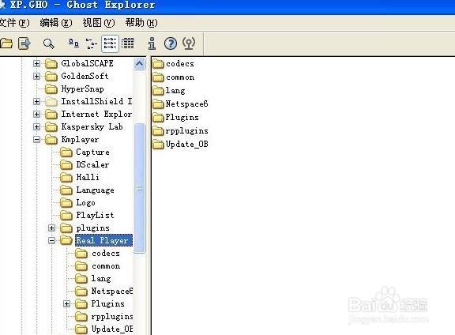
Task: Select the highlighted Real Player folder
Action: tap(103, 240)
